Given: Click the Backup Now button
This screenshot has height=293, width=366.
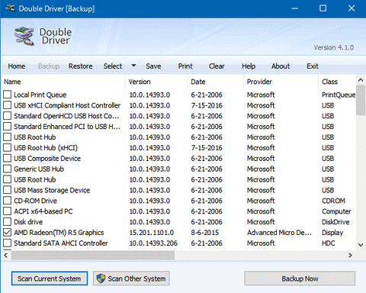Looking at the screenshot, I should pyautogui.click(x=300, y=279).
